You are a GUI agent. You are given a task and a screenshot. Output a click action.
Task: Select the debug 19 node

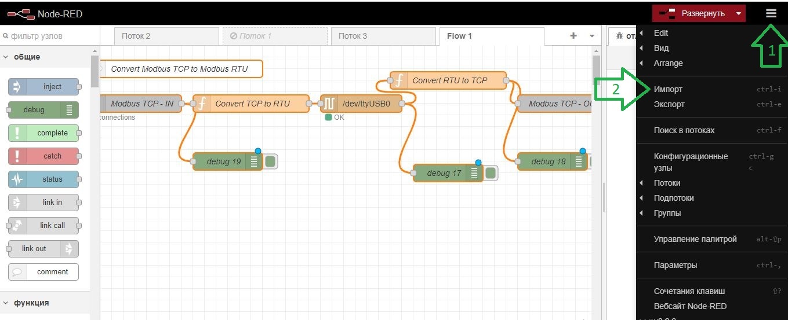(x=227, y=161)
